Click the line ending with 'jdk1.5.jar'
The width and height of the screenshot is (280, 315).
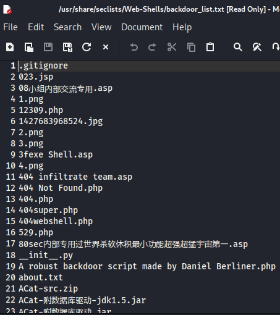(x=82, y=300)
